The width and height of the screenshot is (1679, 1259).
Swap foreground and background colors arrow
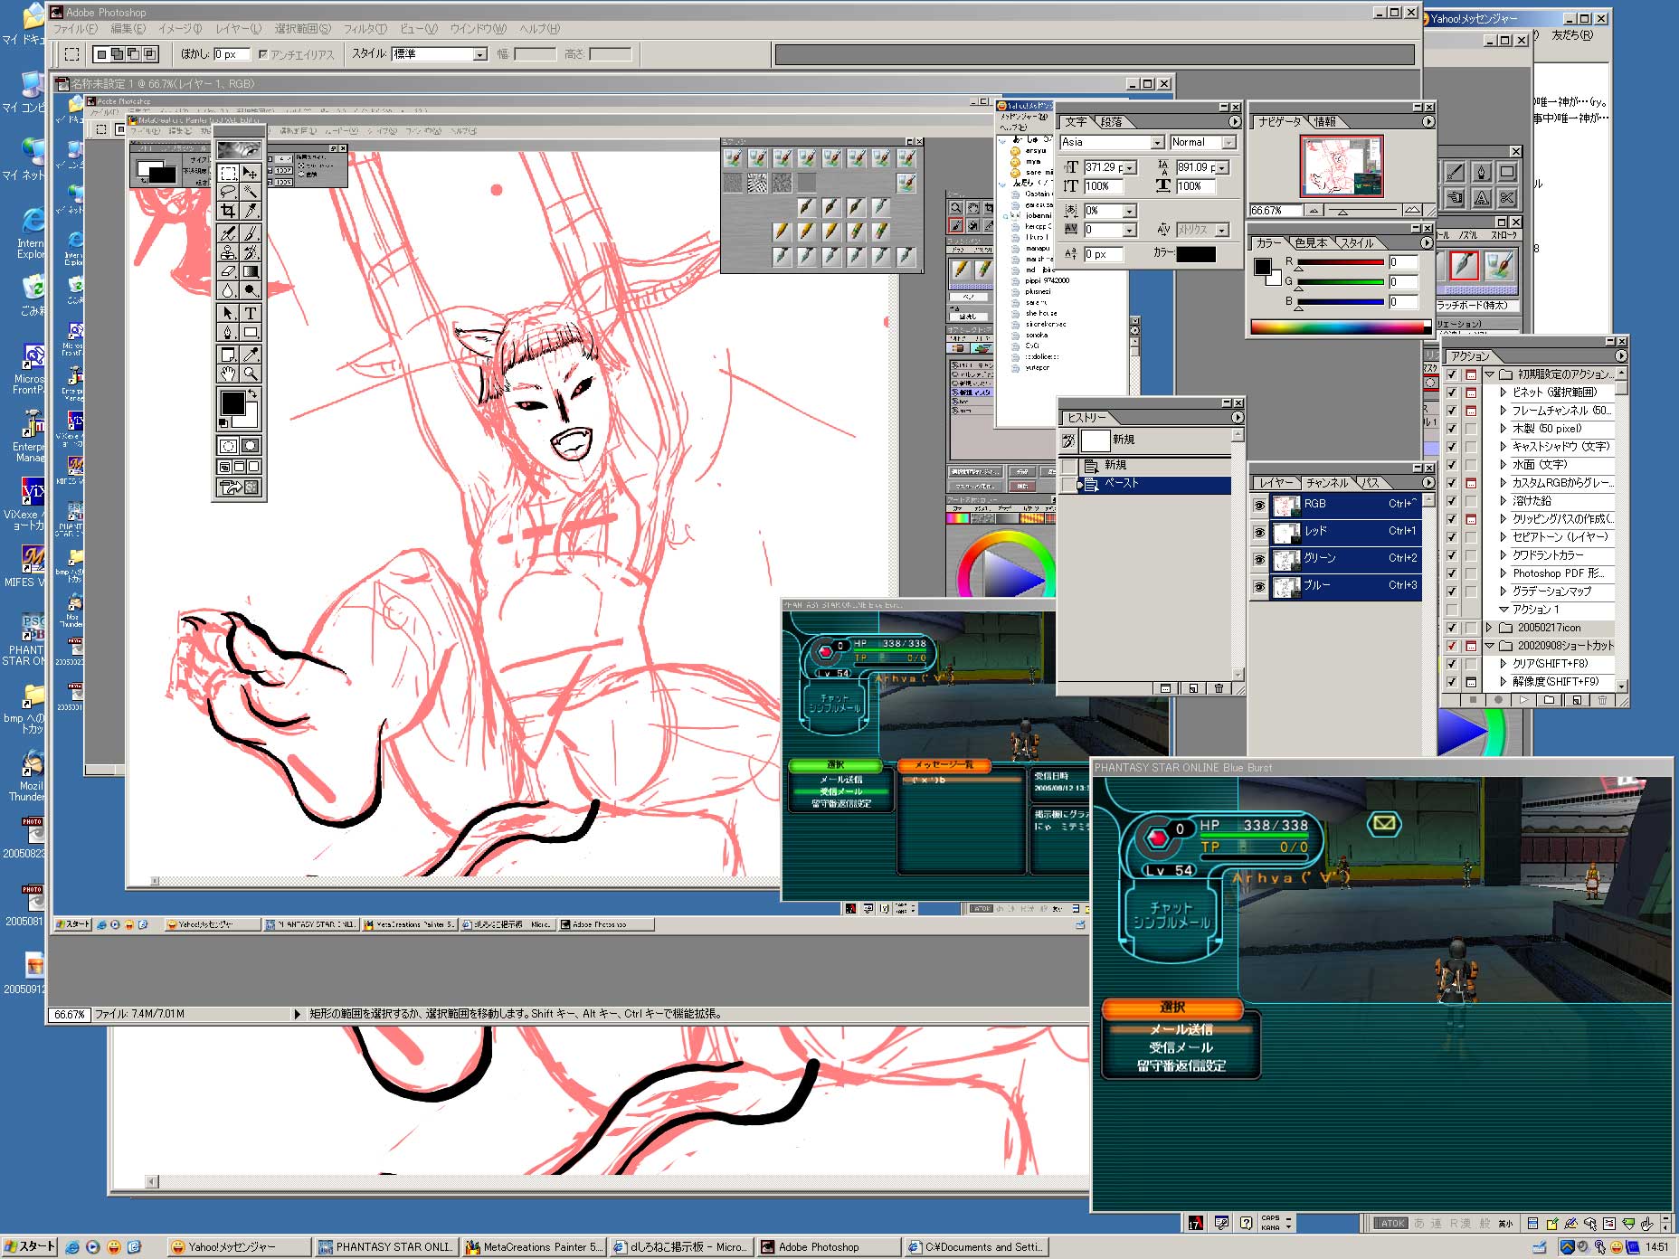tap(253, 394)
